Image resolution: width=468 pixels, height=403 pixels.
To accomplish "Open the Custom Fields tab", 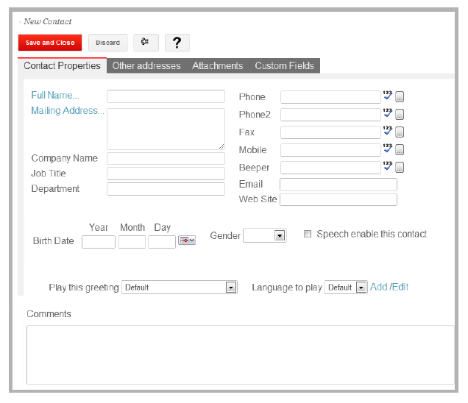I will [284, 66].
